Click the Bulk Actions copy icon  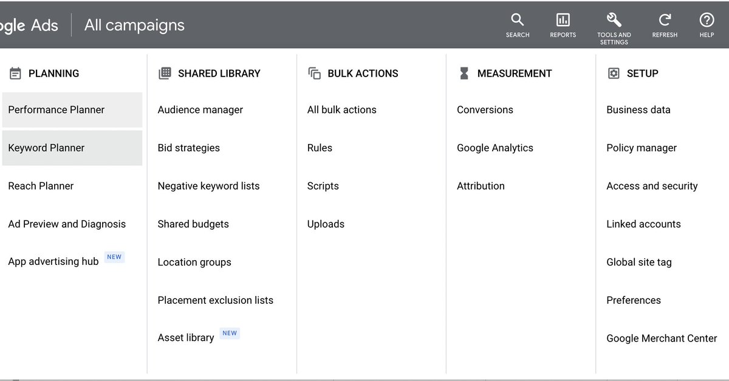(x=314, y=74)
